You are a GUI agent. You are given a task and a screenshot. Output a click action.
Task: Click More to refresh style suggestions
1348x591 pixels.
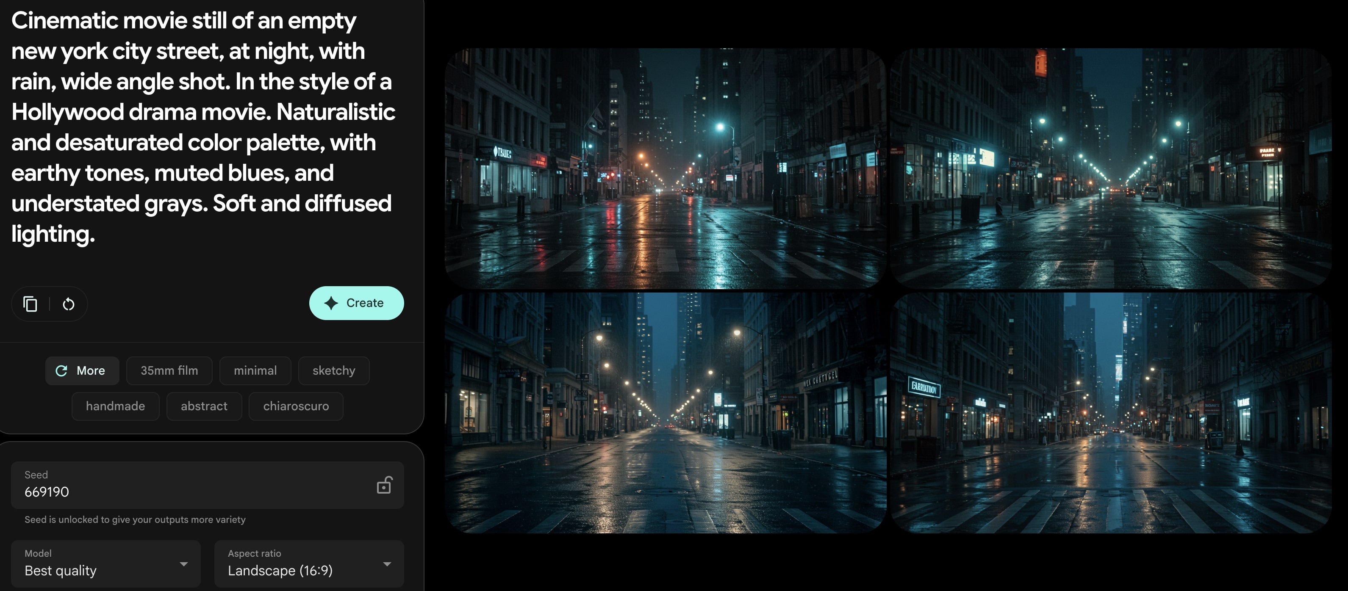[82, 370]
